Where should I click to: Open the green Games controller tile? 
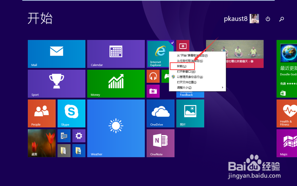point(165,76)
